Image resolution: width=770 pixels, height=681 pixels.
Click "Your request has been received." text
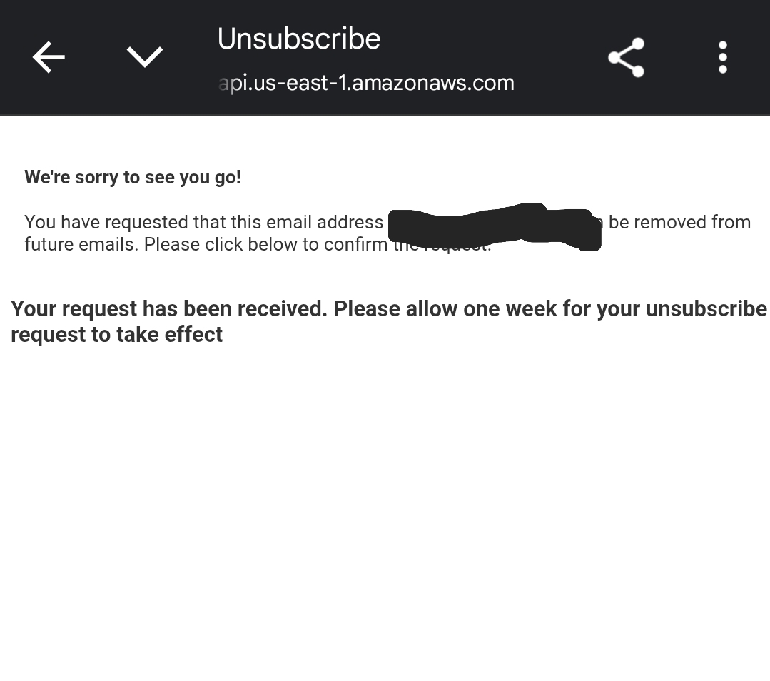[x=169, y=308]
